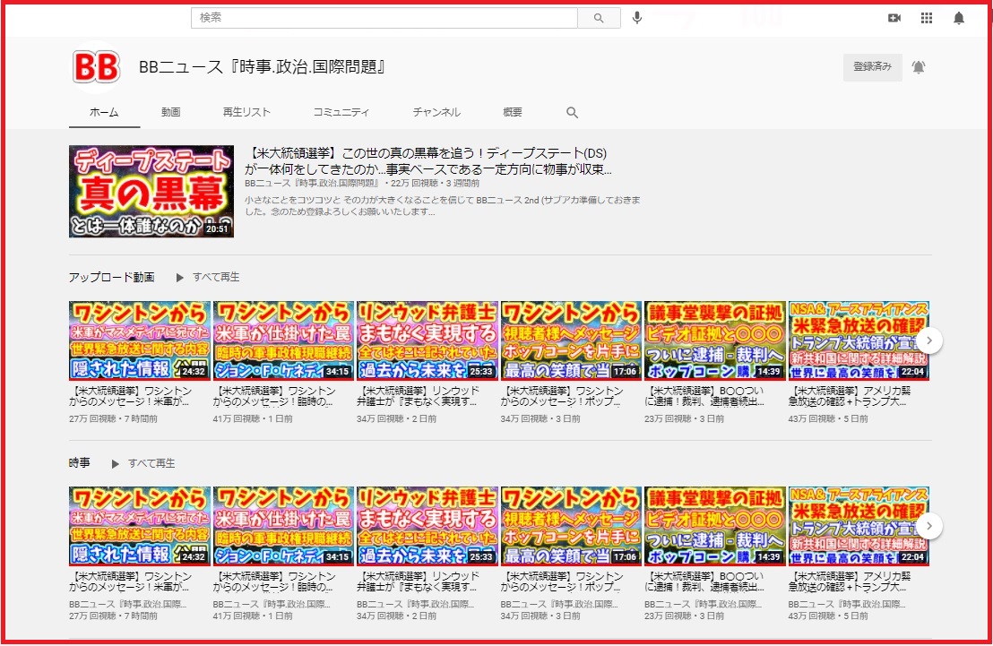Click the 登録済み subscribed button
Screen dimensions: 993x646
point(872,66)
